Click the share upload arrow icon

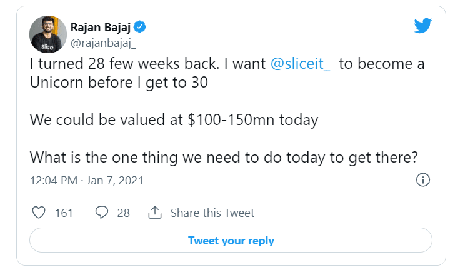tap(155, 213)
